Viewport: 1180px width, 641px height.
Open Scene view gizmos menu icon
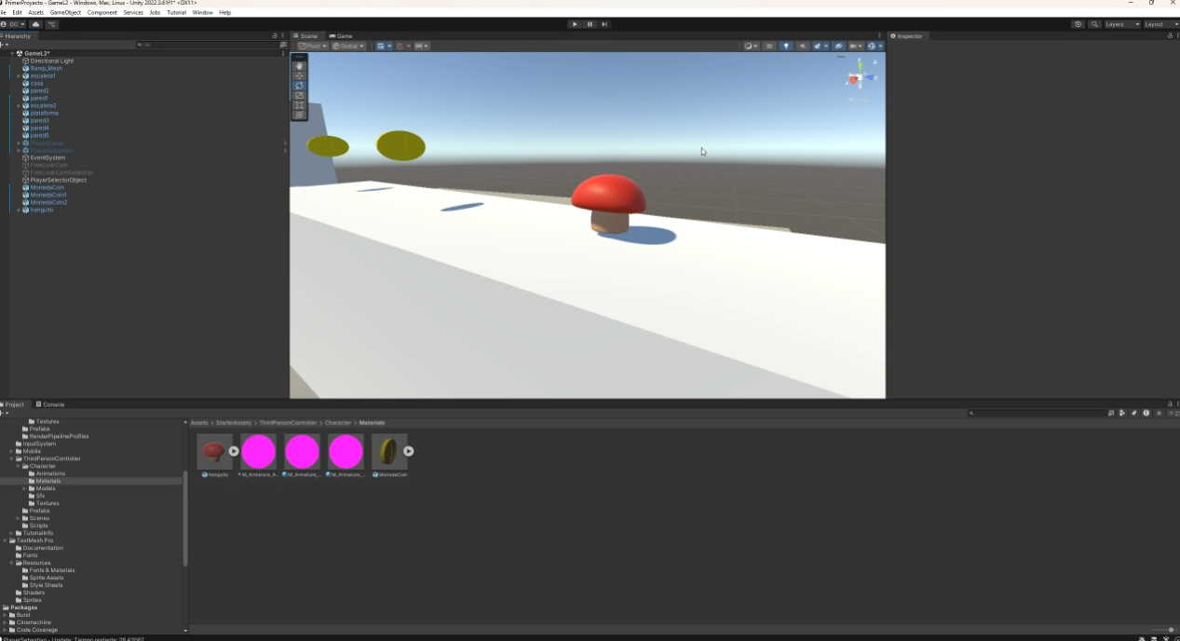pyautogui.click(x=875, y=46)
